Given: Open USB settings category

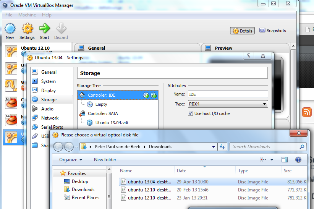Looking at the screenshot, I should click(x=40, y=136).
